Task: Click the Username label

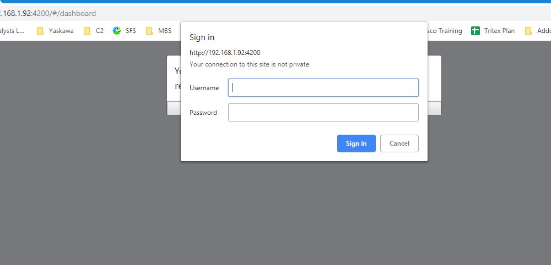Action: (204, 88)
